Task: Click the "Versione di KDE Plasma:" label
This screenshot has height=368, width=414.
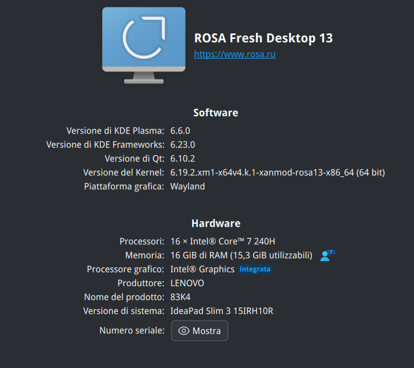Action: click(x=115, y=131)
